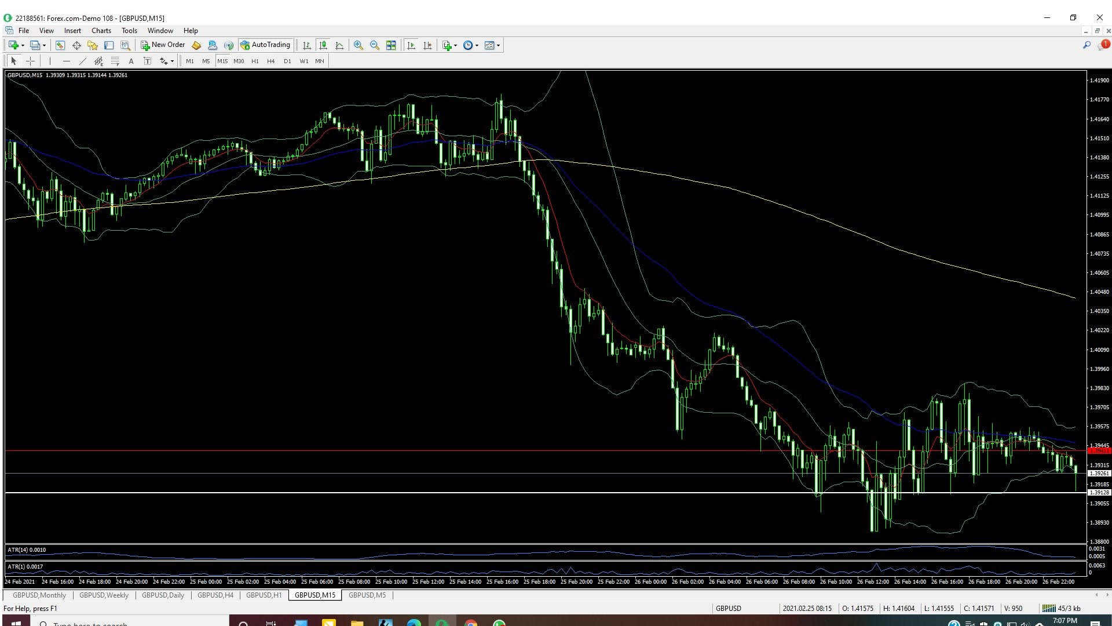The height and width of the screenshot is (626, 1112).
Task: Switch to GBPUSD,Daily chart tab
Action: pyautogui.click(x=163, y=595)
